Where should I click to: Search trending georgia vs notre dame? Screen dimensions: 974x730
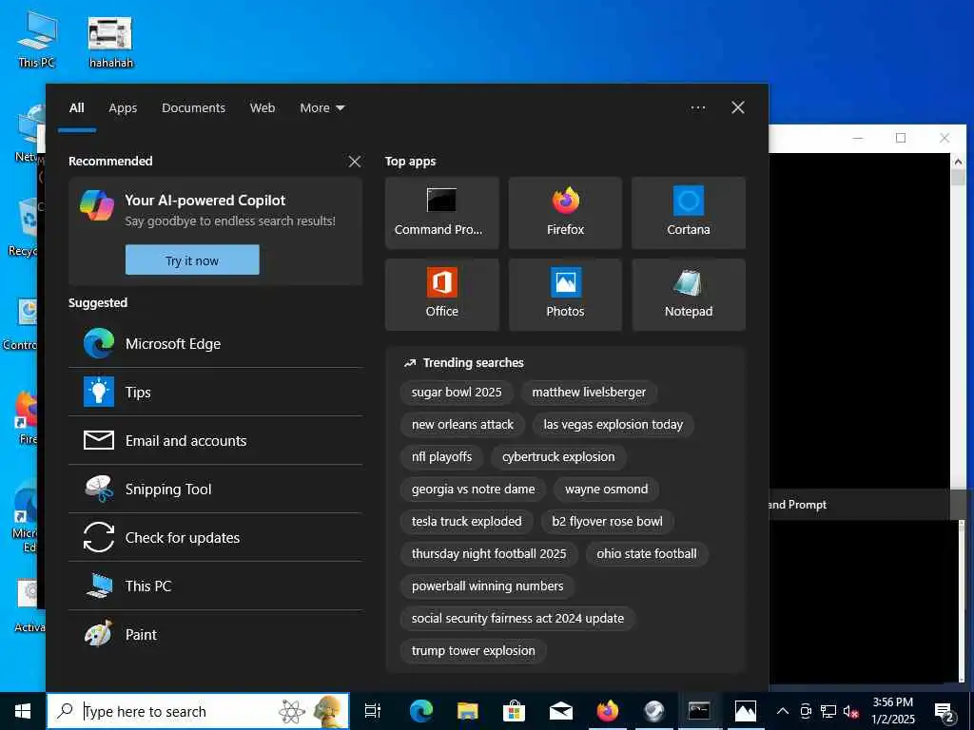coord(474,490)
